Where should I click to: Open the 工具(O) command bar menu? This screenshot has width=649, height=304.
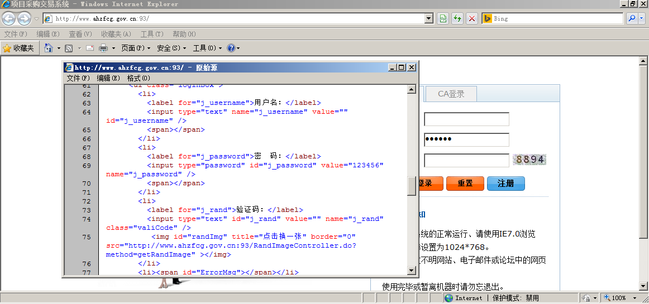coord(208,49)
